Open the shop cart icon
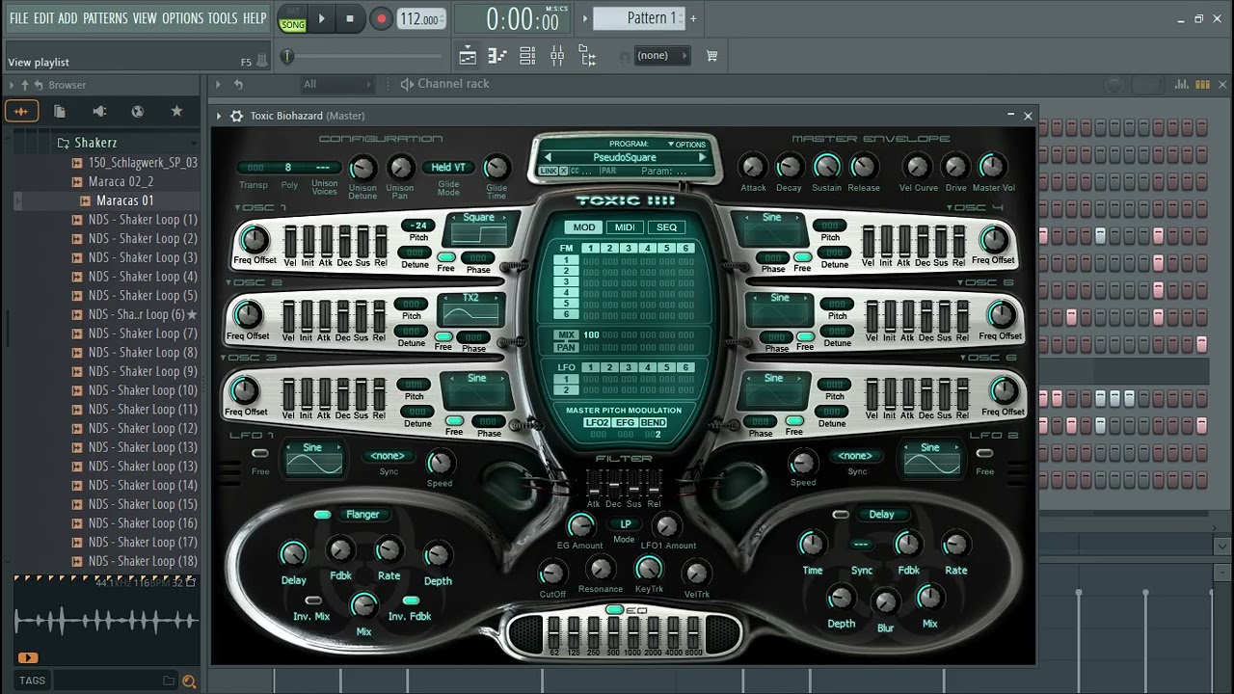 [711, 56]
